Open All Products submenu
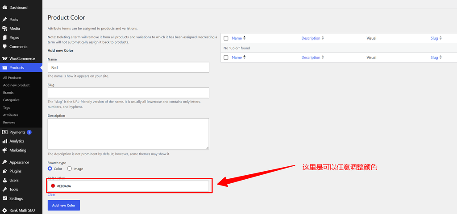The image size is (457, 214). [12, 78]
